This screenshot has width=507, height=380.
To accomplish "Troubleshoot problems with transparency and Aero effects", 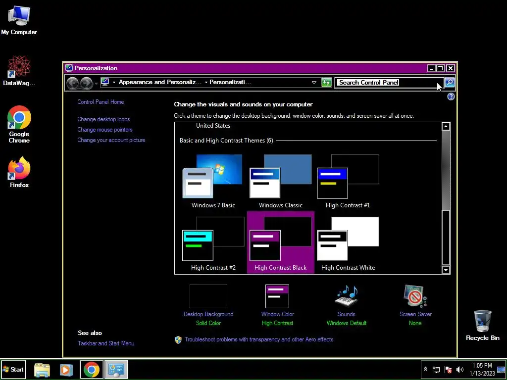I will point(259,339).
